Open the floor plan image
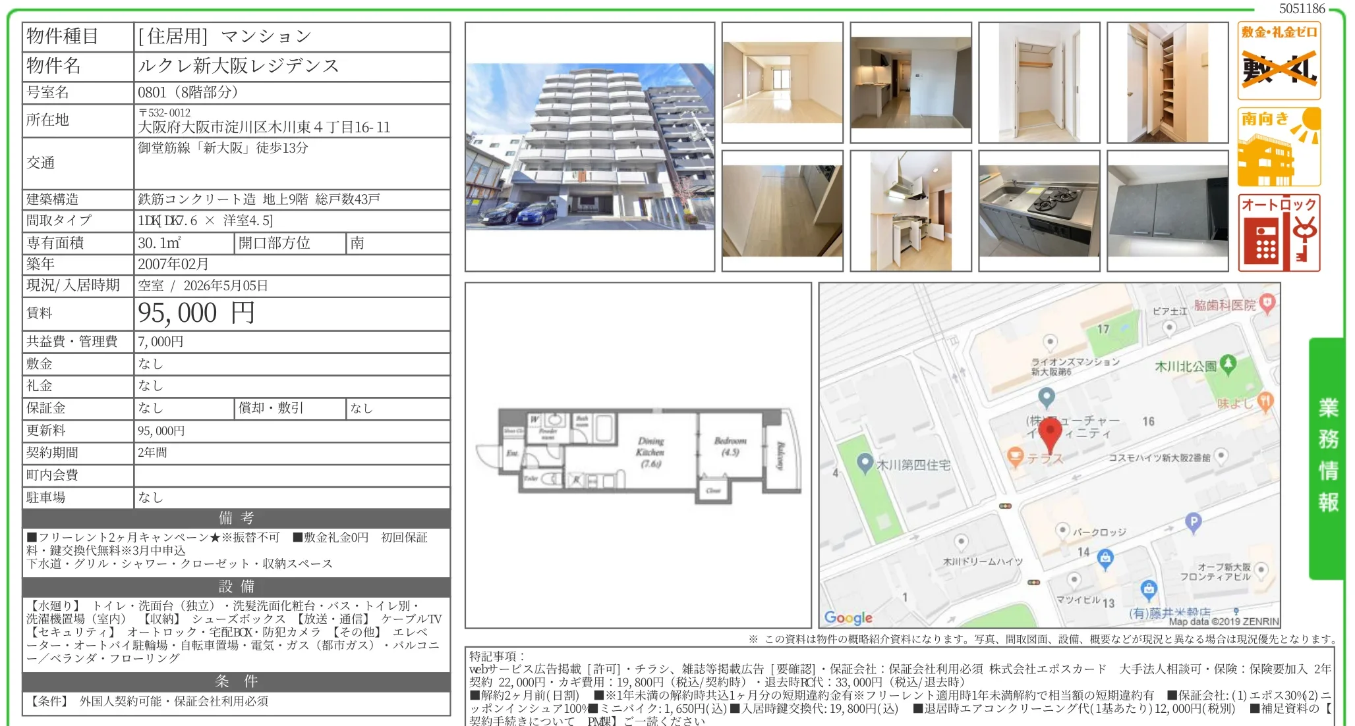1355x726 pixels. [x=638, y=454]
